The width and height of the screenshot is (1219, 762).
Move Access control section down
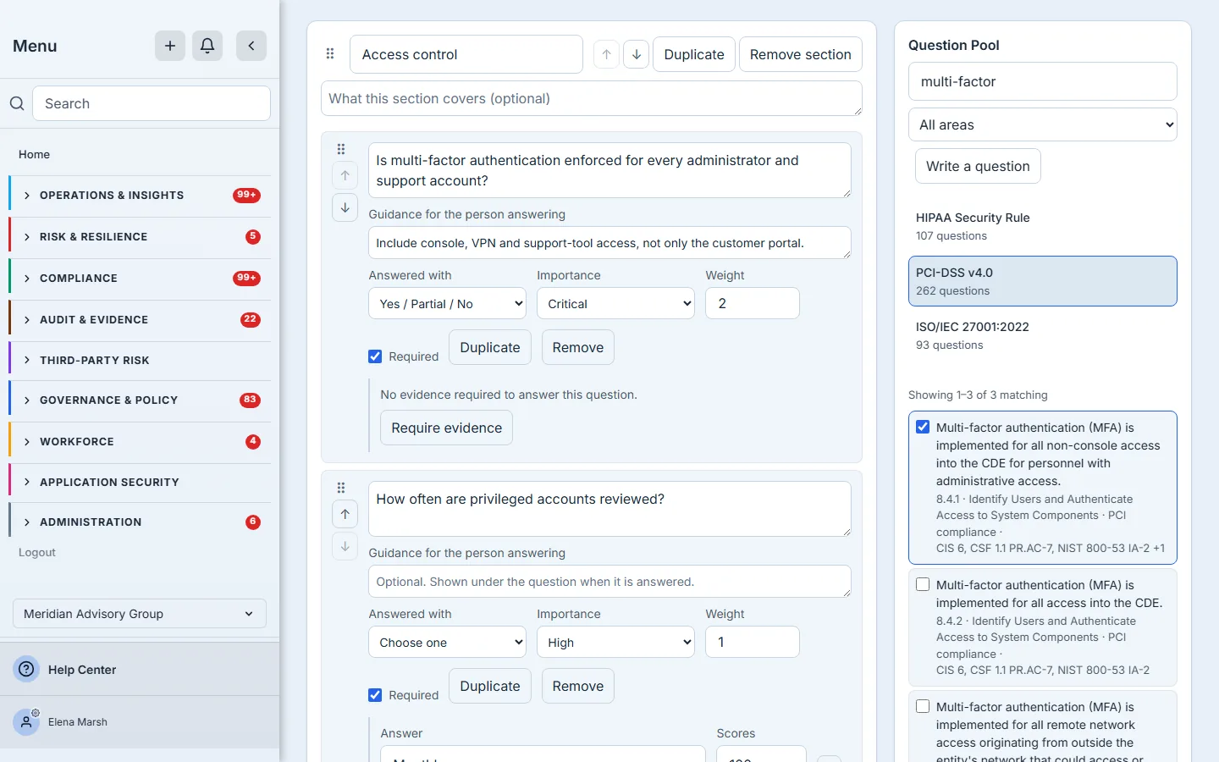pos(637,54)
